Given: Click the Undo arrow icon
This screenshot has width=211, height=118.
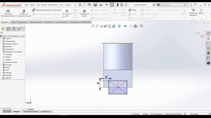Looking at the screenshot, I should pyautogui.click(x=106, y=5).
